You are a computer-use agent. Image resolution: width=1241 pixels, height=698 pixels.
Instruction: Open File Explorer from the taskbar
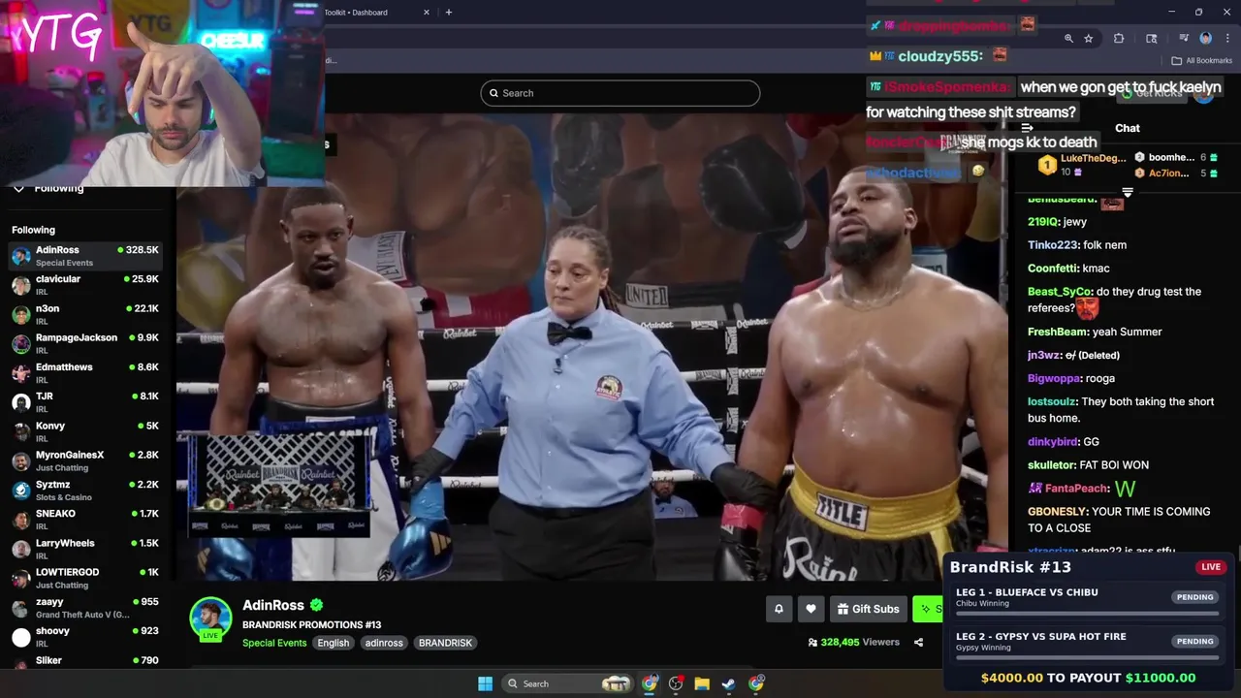(702, 683)
